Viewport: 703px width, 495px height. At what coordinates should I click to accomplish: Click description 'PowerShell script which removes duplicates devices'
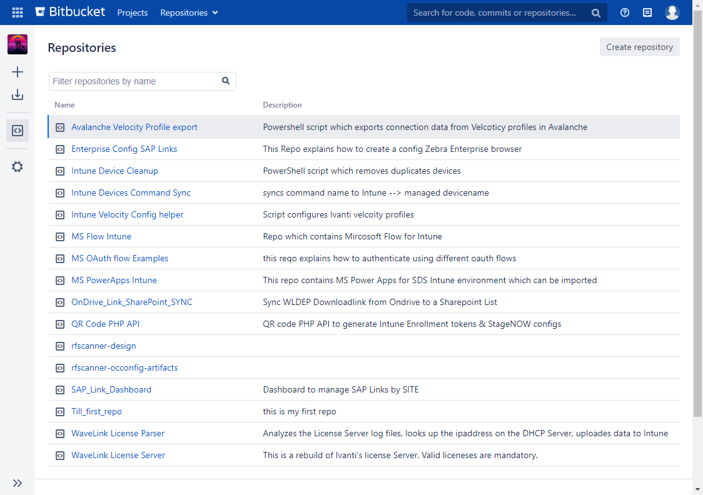tap(362, 171)
